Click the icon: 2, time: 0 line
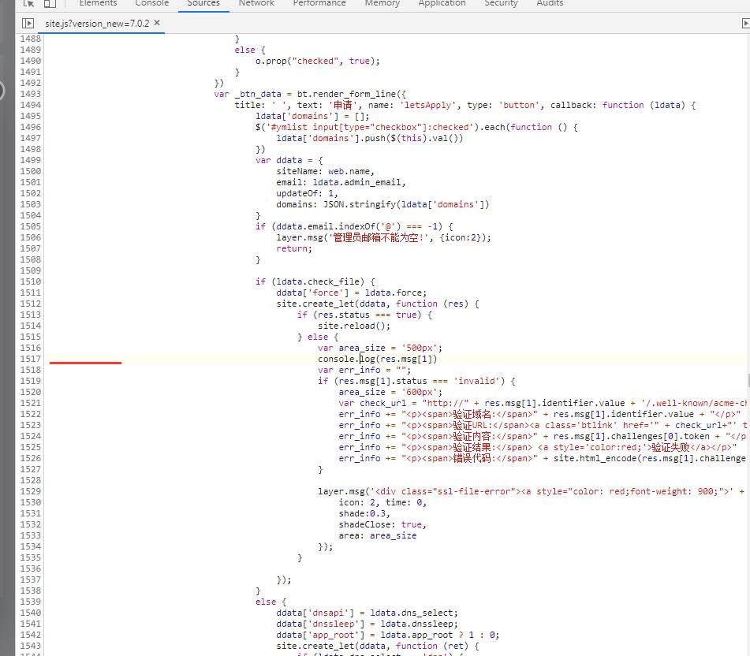Image resolution: width=750 pixels, height=656 pixels. point(382,502)
